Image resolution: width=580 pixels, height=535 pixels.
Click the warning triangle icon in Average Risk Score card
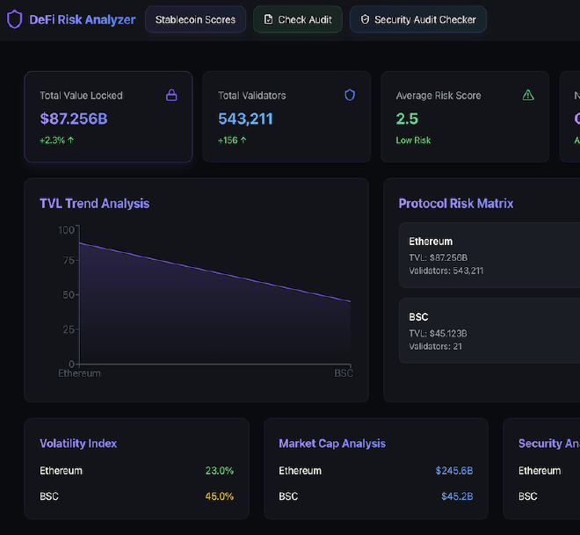pyautogui.click(x=528, y=96)
